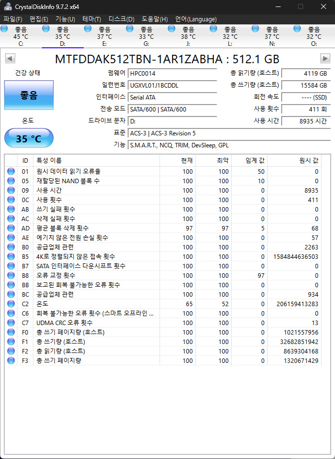
Task: Click status orb of attribute 09
Action: [11, 190]
